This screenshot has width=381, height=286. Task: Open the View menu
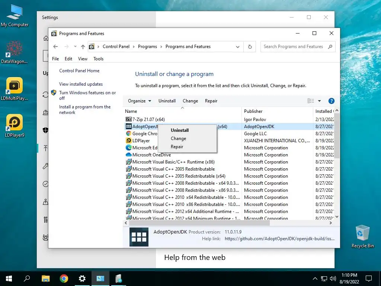pos(83,58)
